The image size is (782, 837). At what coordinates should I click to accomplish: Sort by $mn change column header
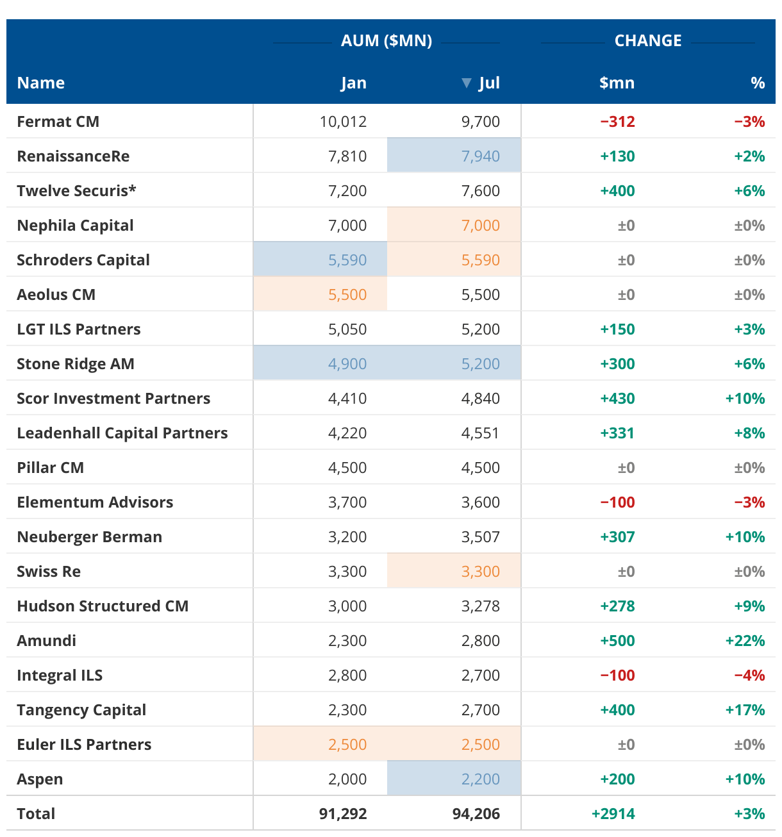(x=617, y=83)
